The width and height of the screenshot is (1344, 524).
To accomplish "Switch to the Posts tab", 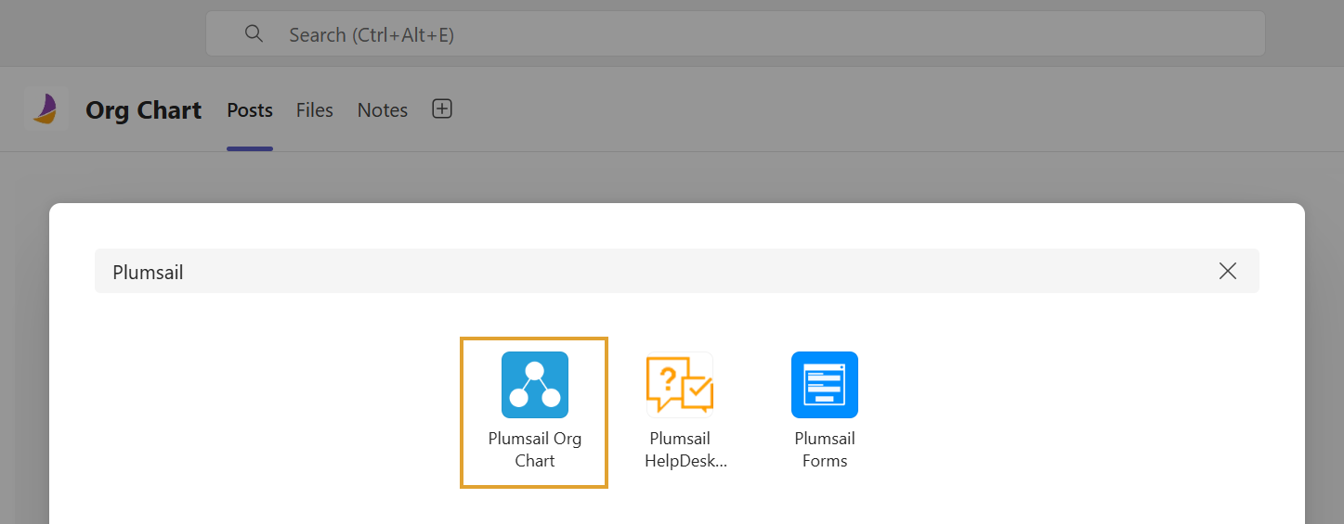I will pyautogui.click(x=250, y=110).
